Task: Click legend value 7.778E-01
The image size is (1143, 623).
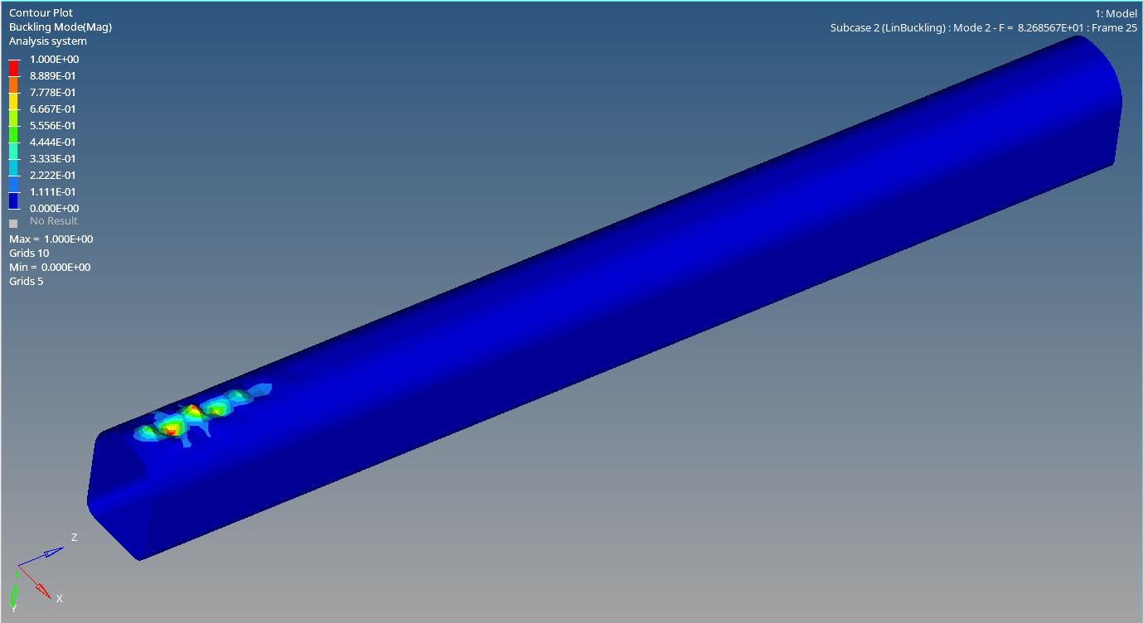Action: pos(53,93)
